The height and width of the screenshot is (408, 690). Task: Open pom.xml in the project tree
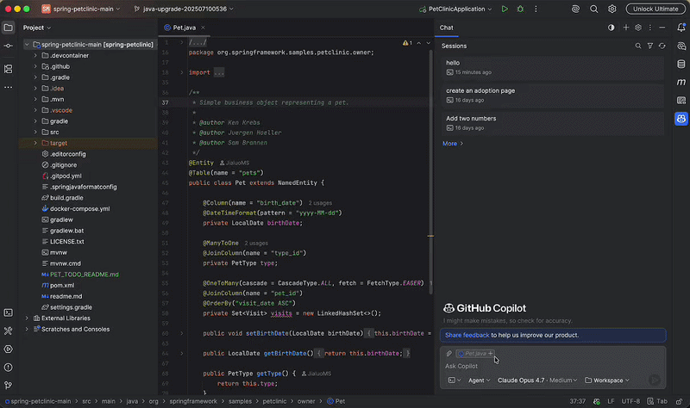point(62,285)
